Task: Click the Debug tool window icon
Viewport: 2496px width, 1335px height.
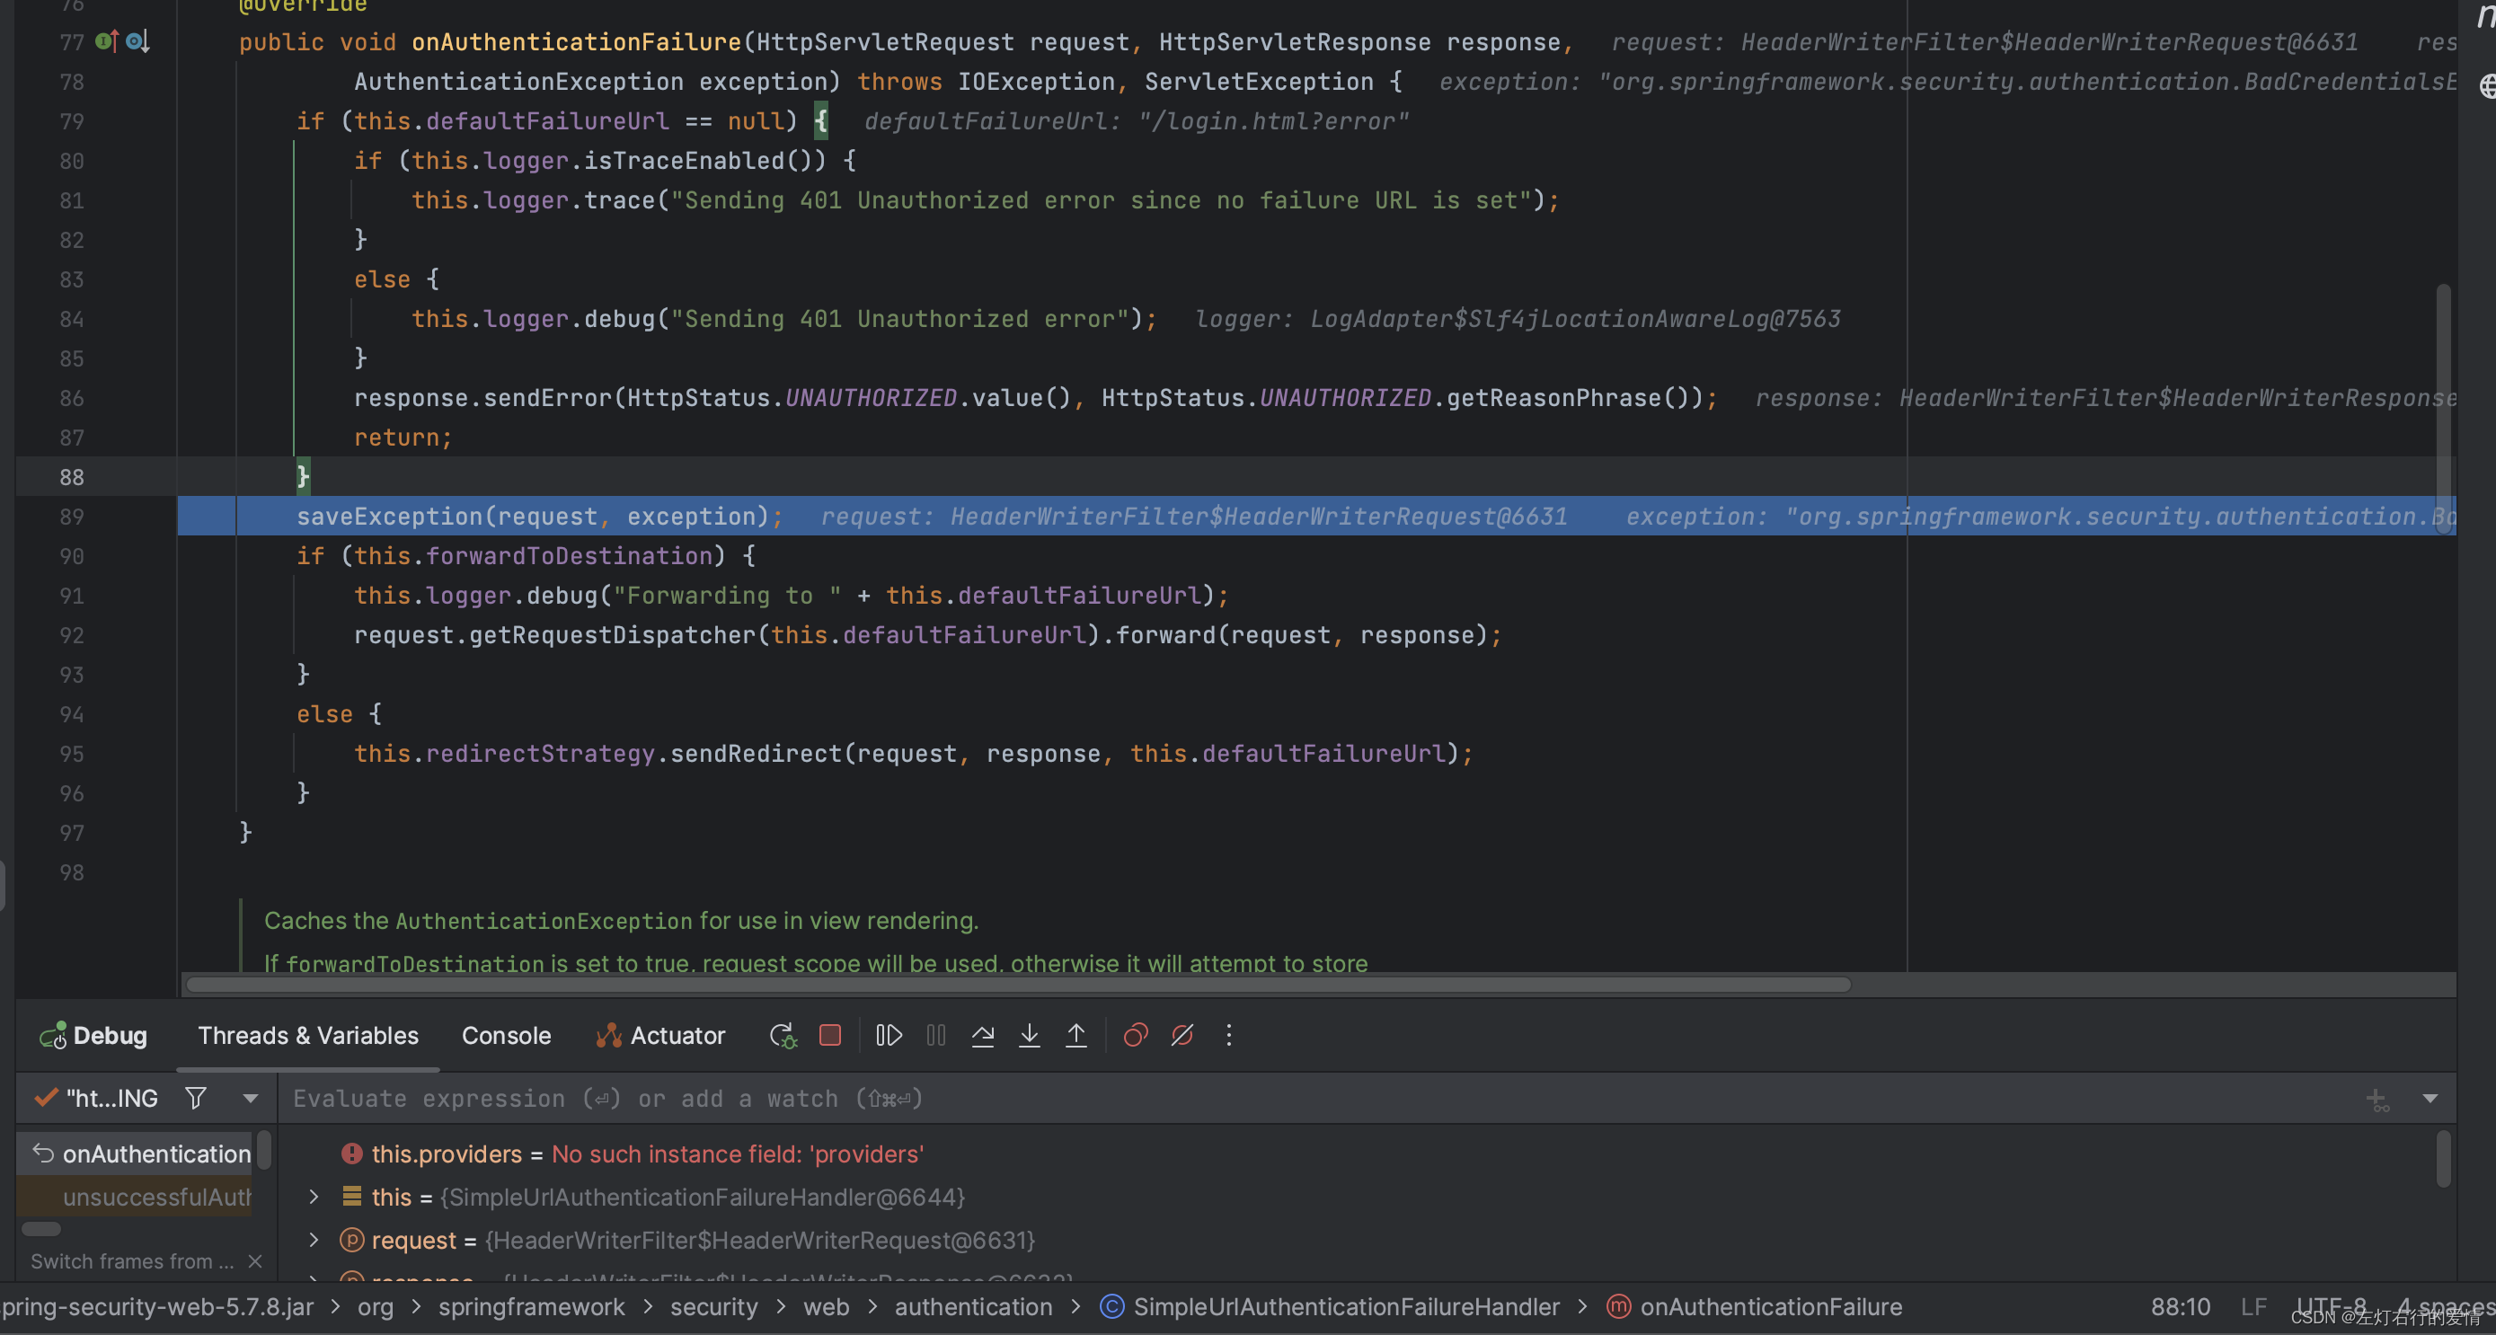Action: point(53,1036)
